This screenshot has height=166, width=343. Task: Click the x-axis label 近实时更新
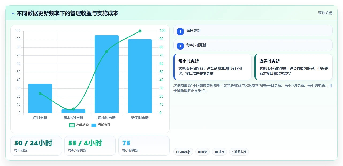point(140,118)
